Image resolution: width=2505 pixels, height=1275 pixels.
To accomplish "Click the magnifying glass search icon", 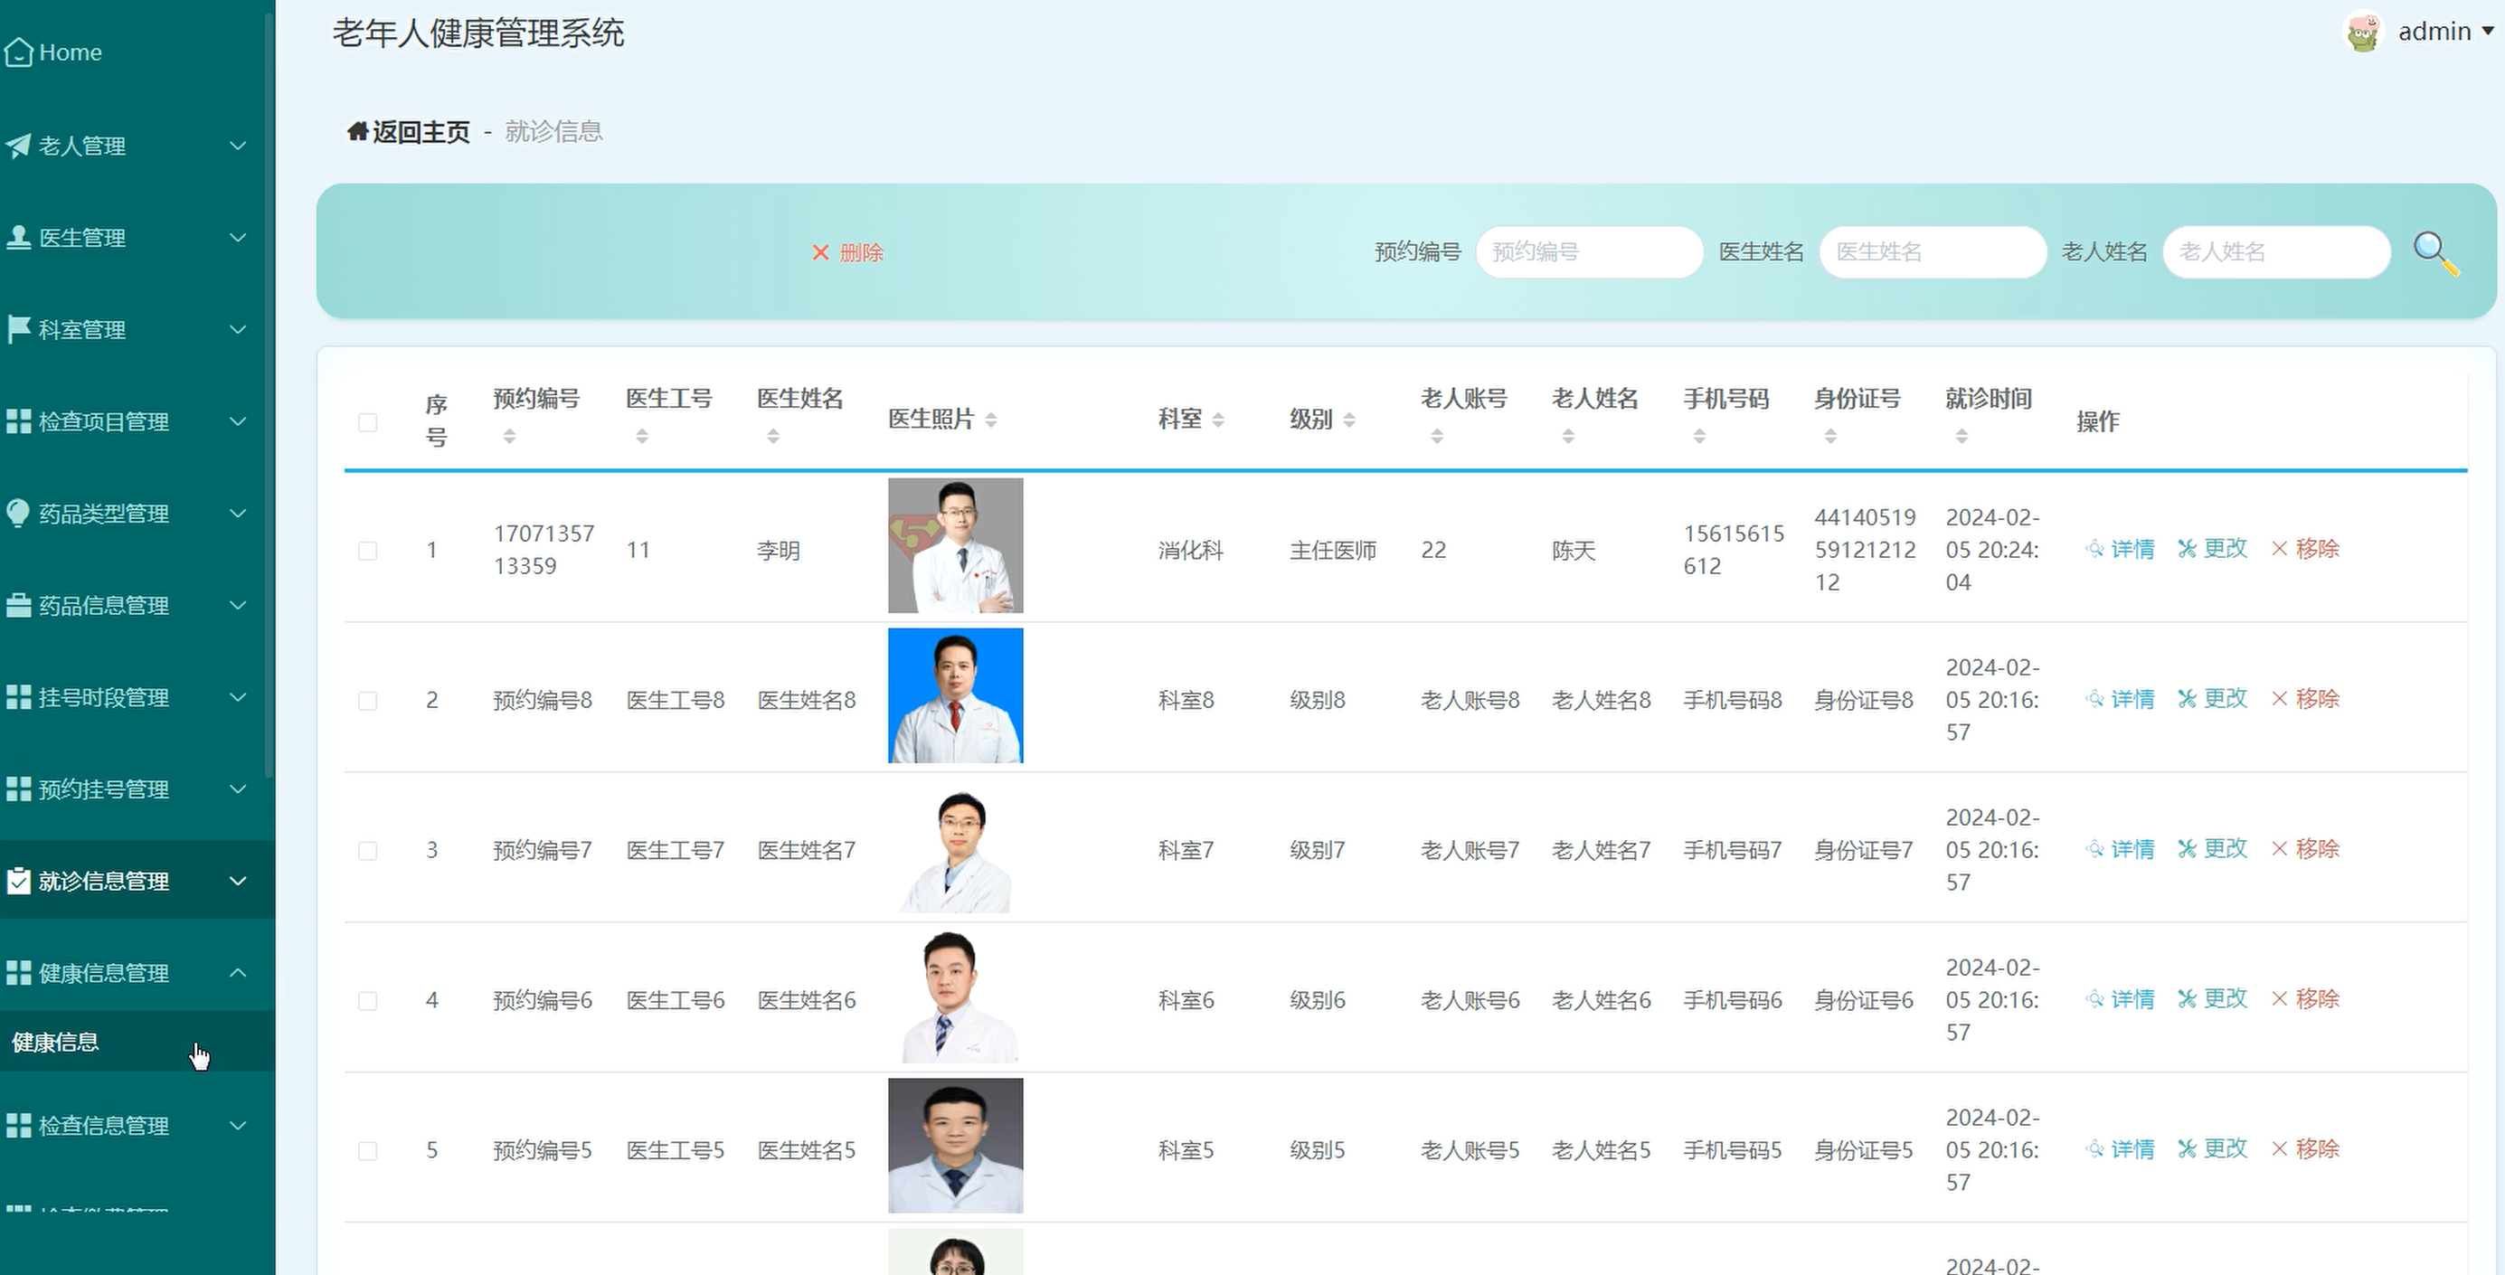I will (2436, 254).
